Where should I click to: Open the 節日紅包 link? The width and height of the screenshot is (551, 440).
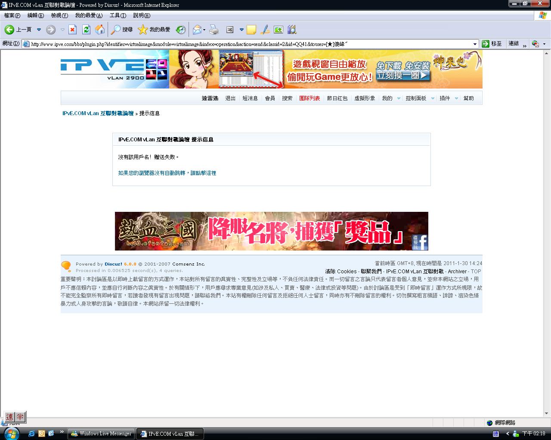pos(337,98)
